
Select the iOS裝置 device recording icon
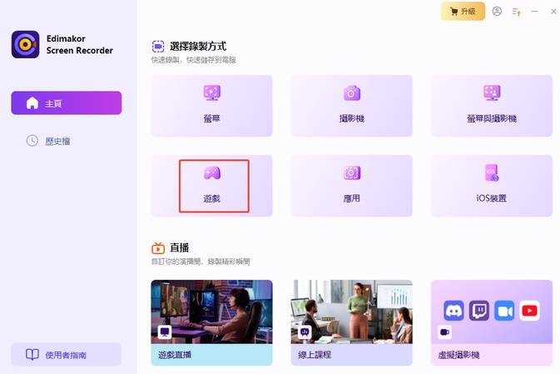(492, 173)
